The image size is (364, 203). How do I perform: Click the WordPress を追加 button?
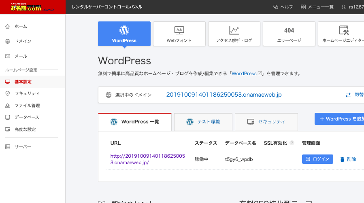click(339, 119)
